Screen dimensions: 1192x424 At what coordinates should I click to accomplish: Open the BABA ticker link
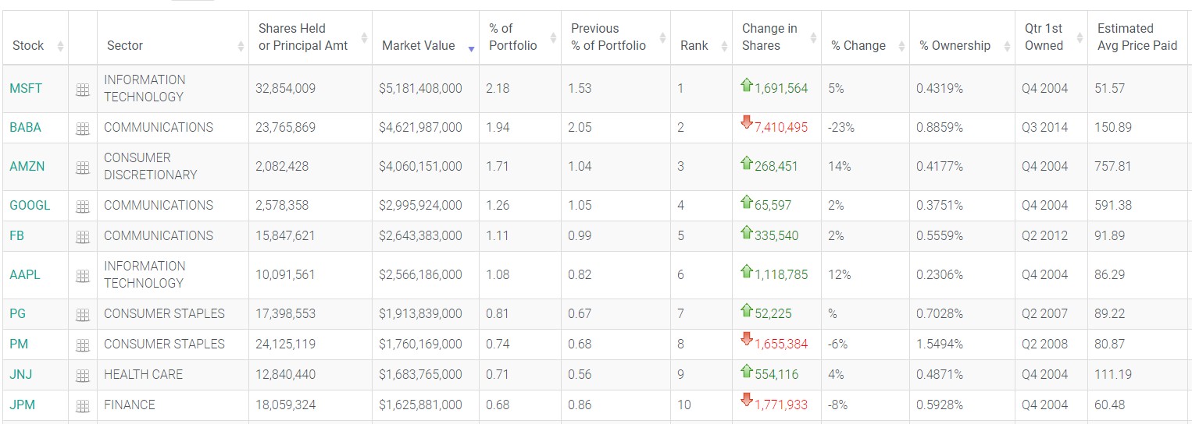coord(25,127)
